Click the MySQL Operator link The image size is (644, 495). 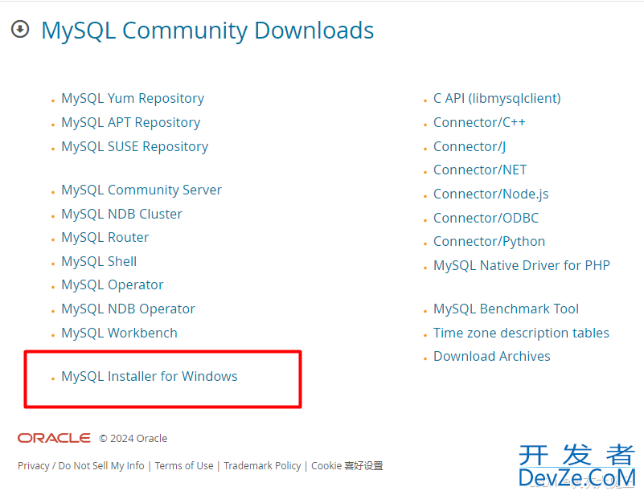112,285
